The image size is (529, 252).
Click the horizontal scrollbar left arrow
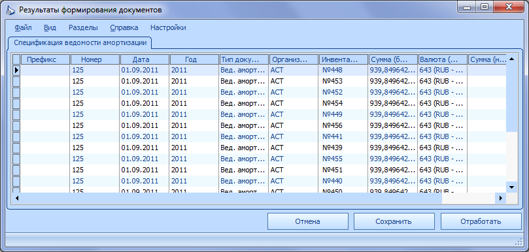[17, 198]
